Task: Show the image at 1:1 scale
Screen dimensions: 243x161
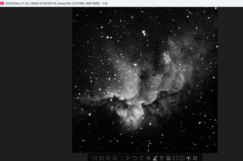Action: coord(95,158)
